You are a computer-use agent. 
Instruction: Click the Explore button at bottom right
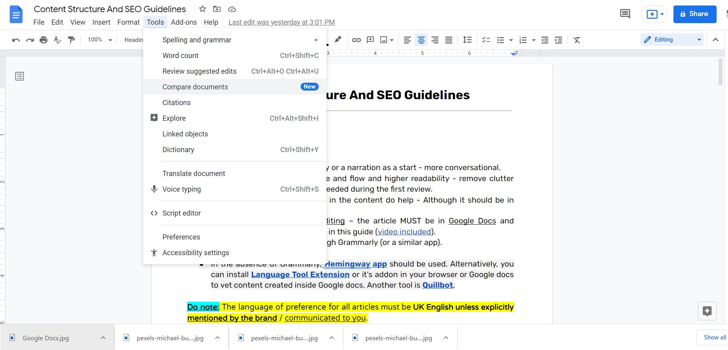coord(707,311)
